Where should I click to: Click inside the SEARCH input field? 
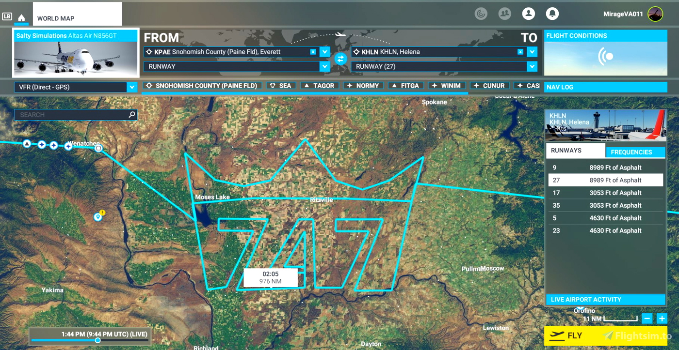coord(68,115)
